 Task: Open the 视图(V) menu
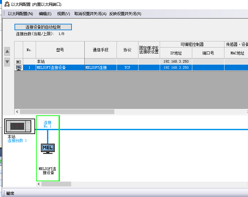click(63, 13)
